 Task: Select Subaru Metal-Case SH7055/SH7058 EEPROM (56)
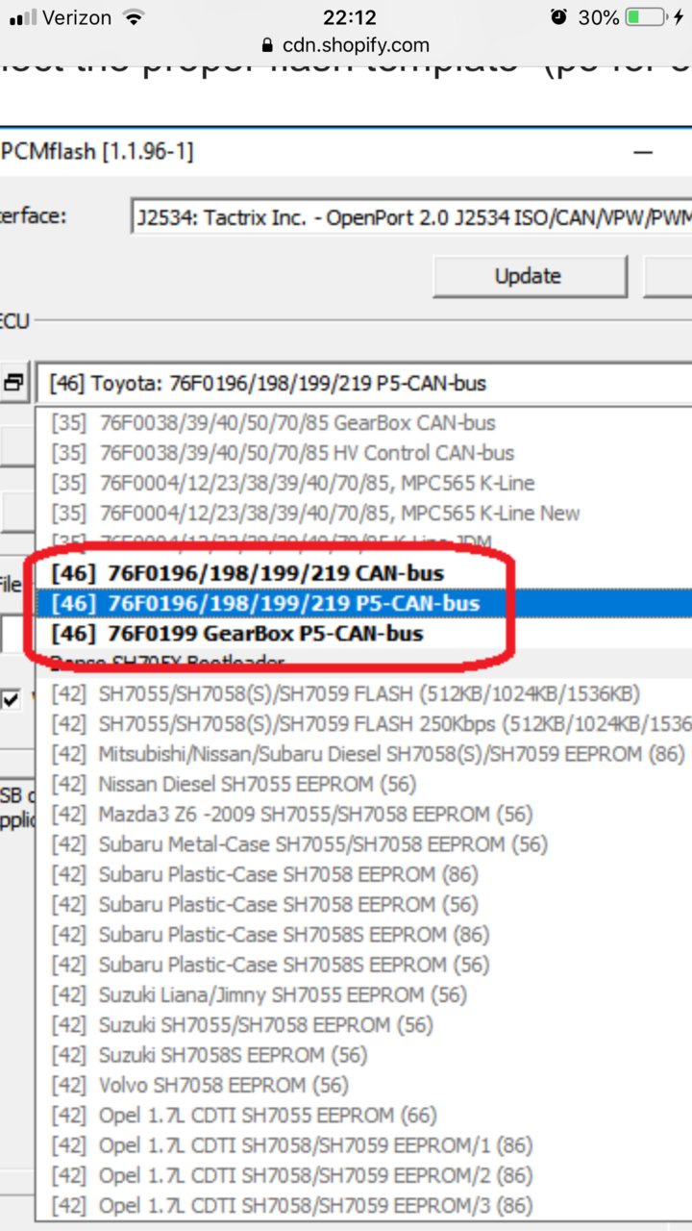point(363,844)
